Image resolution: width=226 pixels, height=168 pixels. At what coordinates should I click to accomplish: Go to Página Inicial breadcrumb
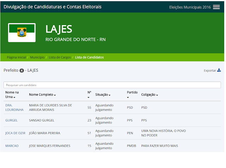tap(17, 57)
